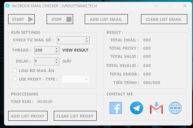Decrease DELAY value with down arrow

pyautogui.click(x=56, y=63)
